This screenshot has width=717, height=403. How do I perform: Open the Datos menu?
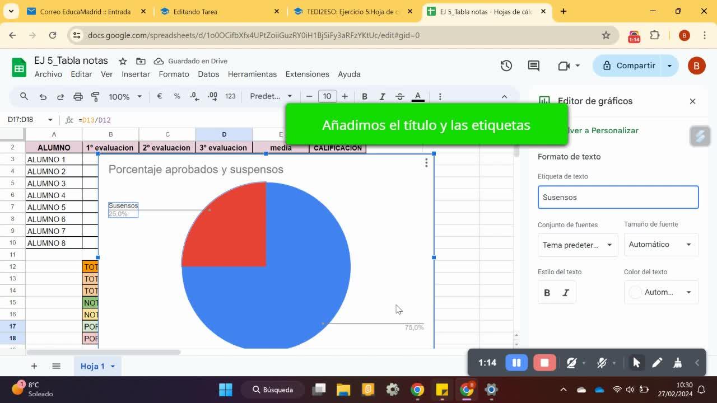tap(208, 74)
